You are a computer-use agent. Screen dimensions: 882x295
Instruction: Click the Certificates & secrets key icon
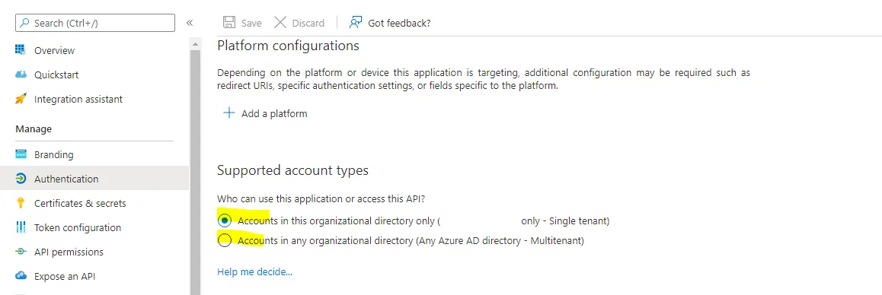(x=21, y=203)
